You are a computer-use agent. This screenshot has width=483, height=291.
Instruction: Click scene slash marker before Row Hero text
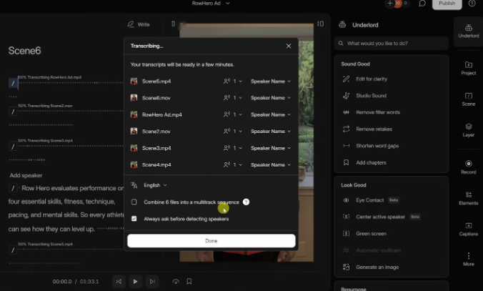point(13,188)
